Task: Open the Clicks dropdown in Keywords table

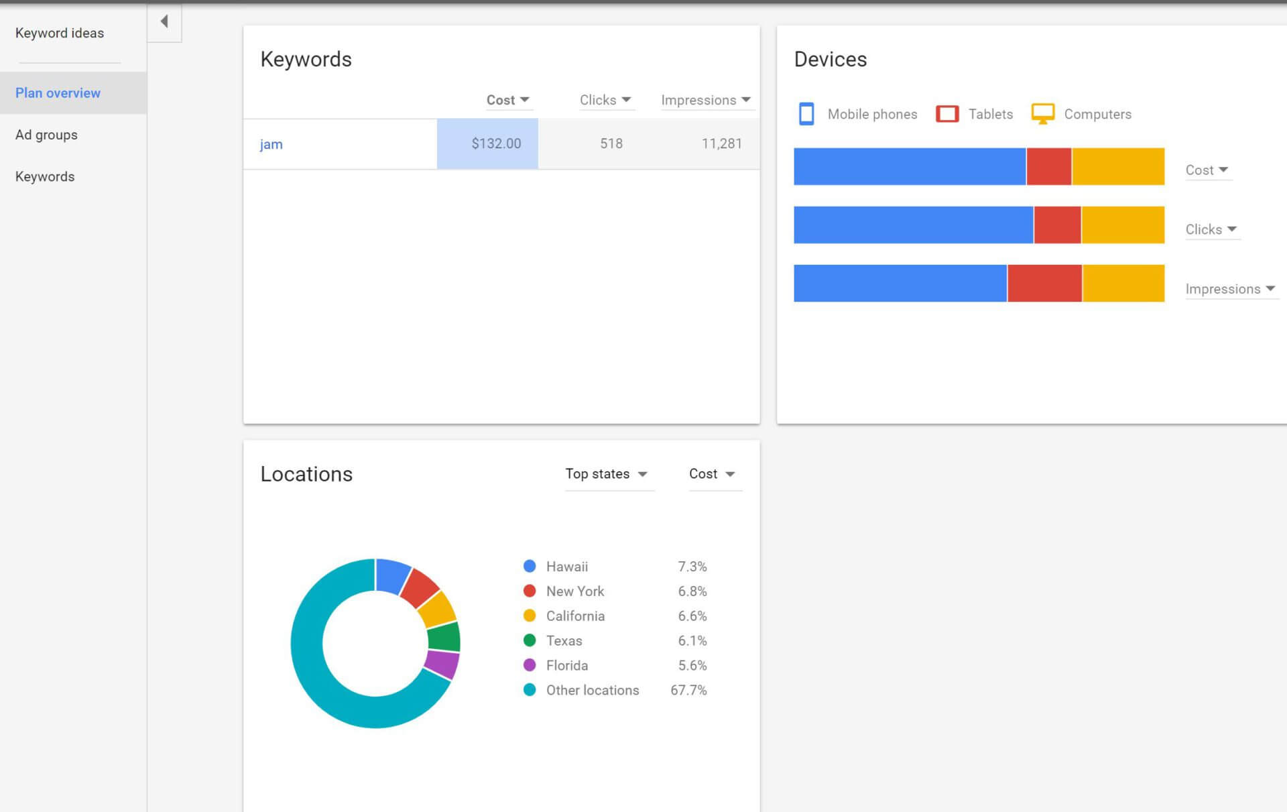Action: coord(605,100)
